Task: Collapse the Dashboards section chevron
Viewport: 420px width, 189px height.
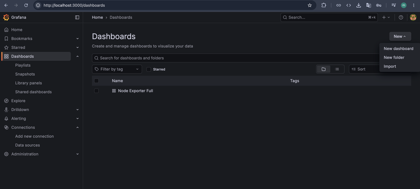Action: coord(77,56)
